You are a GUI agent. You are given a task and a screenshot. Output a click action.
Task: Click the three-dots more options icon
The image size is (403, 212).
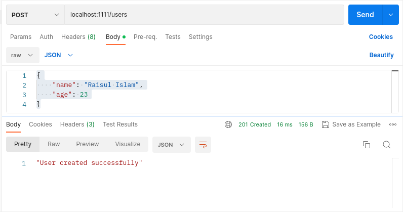coord(392,124)
